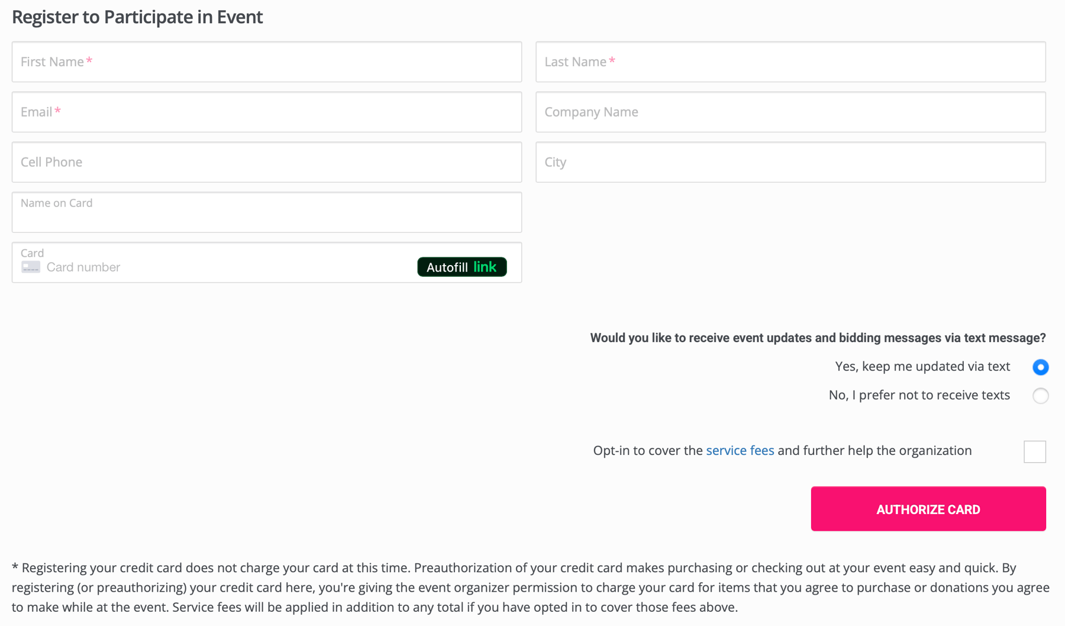Select No, I prefer not to receive texts

pos(1040,395)
